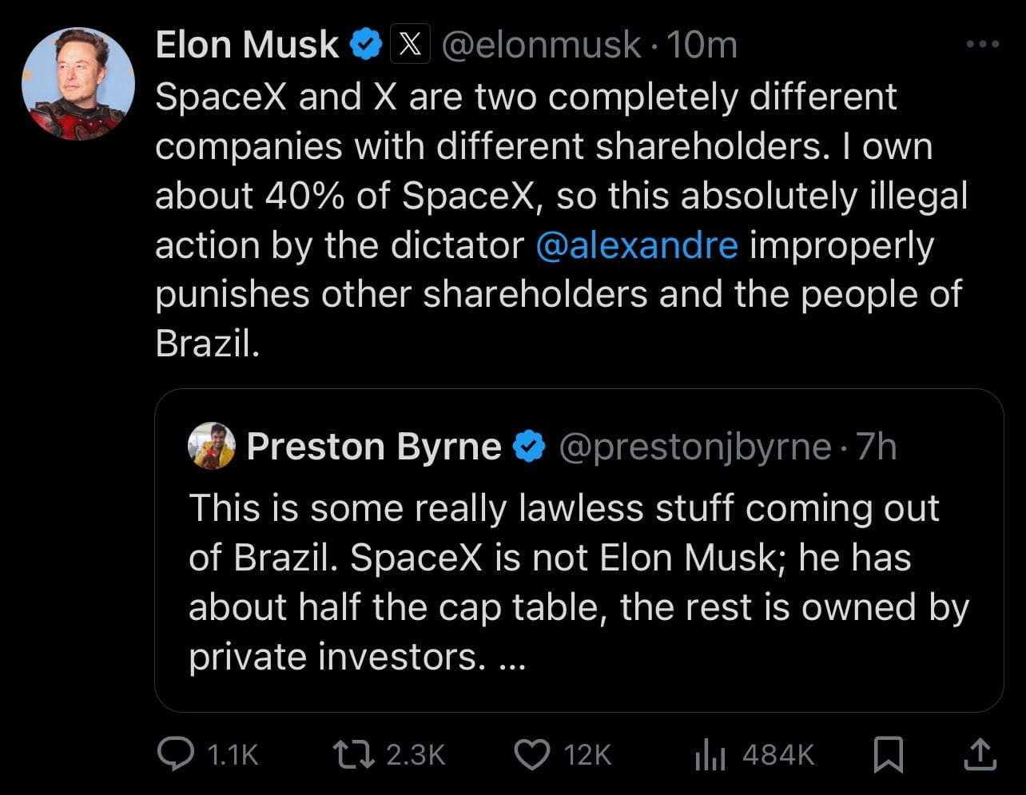Click the Preston Byrne display name
This screenshot has width=1026, height=795.
click(x=374, y=447)
